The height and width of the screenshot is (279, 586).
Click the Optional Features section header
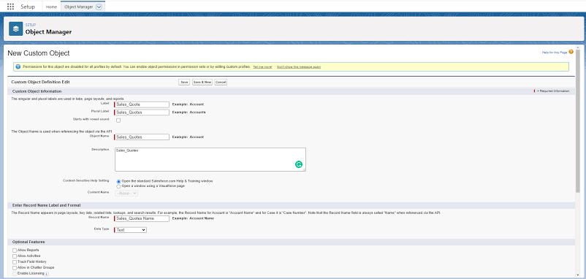(28, 242)
